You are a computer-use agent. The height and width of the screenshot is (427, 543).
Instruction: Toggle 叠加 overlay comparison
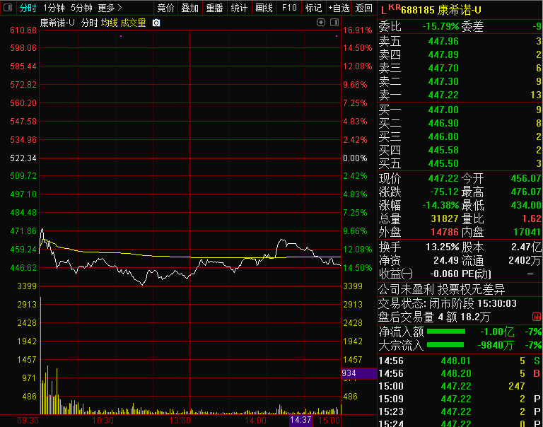[189, 8]
